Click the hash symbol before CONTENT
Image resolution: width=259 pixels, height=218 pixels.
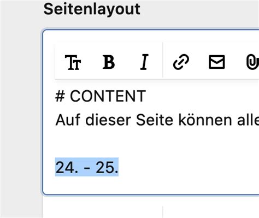tap(60, 96)
